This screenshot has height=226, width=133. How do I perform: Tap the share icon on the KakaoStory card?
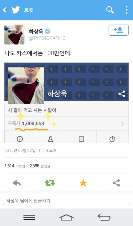[x=122, y=94]
